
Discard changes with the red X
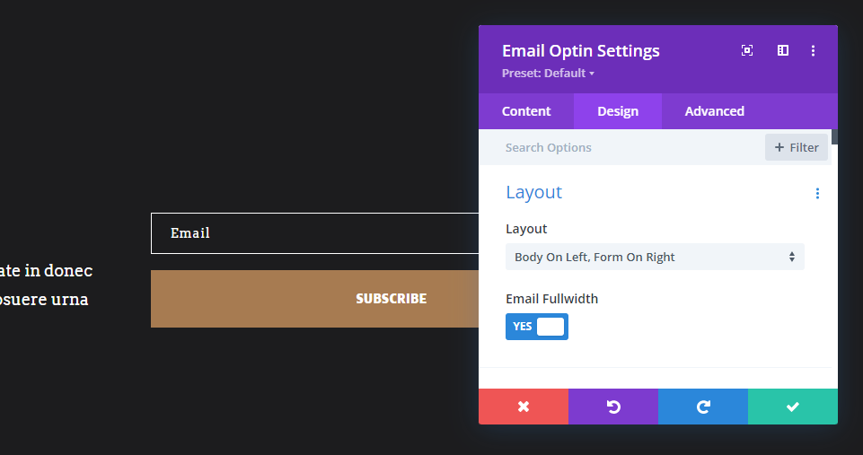[524, 407]
